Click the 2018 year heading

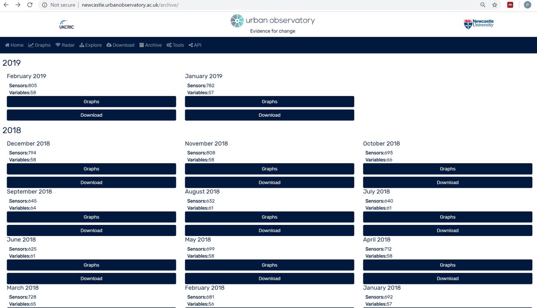[x=12, y=131]
